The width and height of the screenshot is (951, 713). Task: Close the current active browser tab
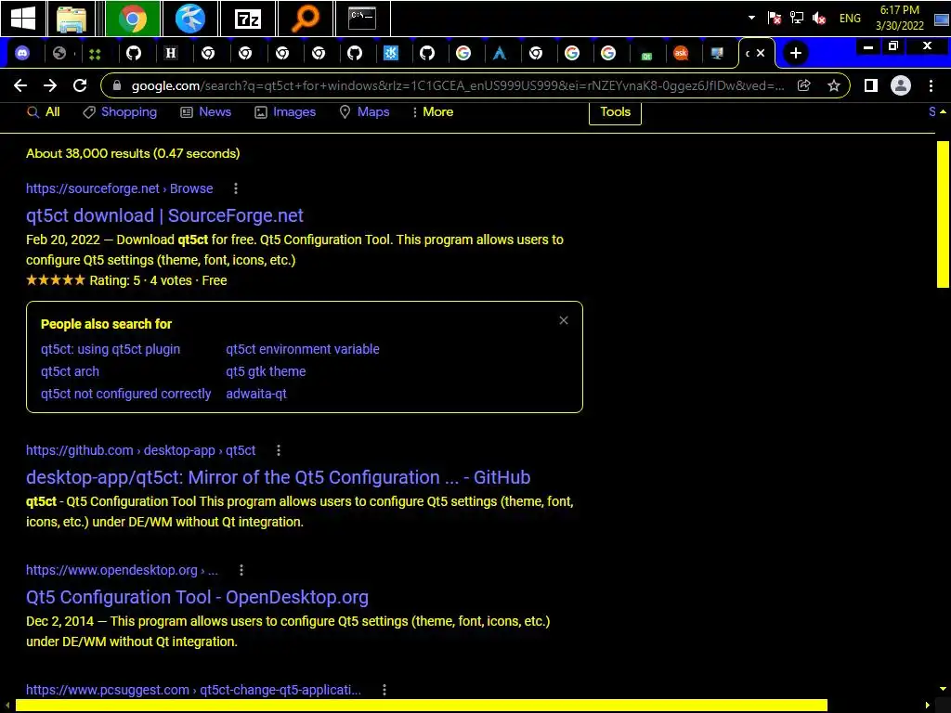[761, 53]
